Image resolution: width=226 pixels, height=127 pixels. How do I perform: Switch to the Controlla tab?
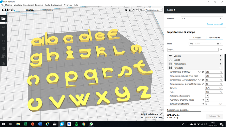(x=48, y=10)
